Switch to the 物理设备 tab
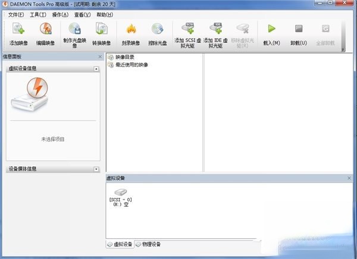Viewport: 357px width, 259px height. 148,245
